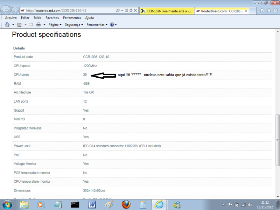280x210 pixels.
Task: Click the Home icon at top right
Action: (262, 10)
